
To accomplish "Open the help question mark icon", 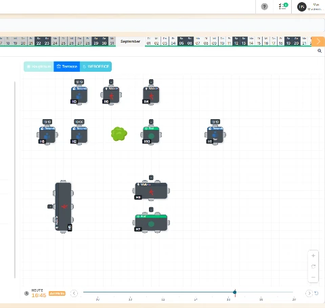I will (x=264, y=7).
